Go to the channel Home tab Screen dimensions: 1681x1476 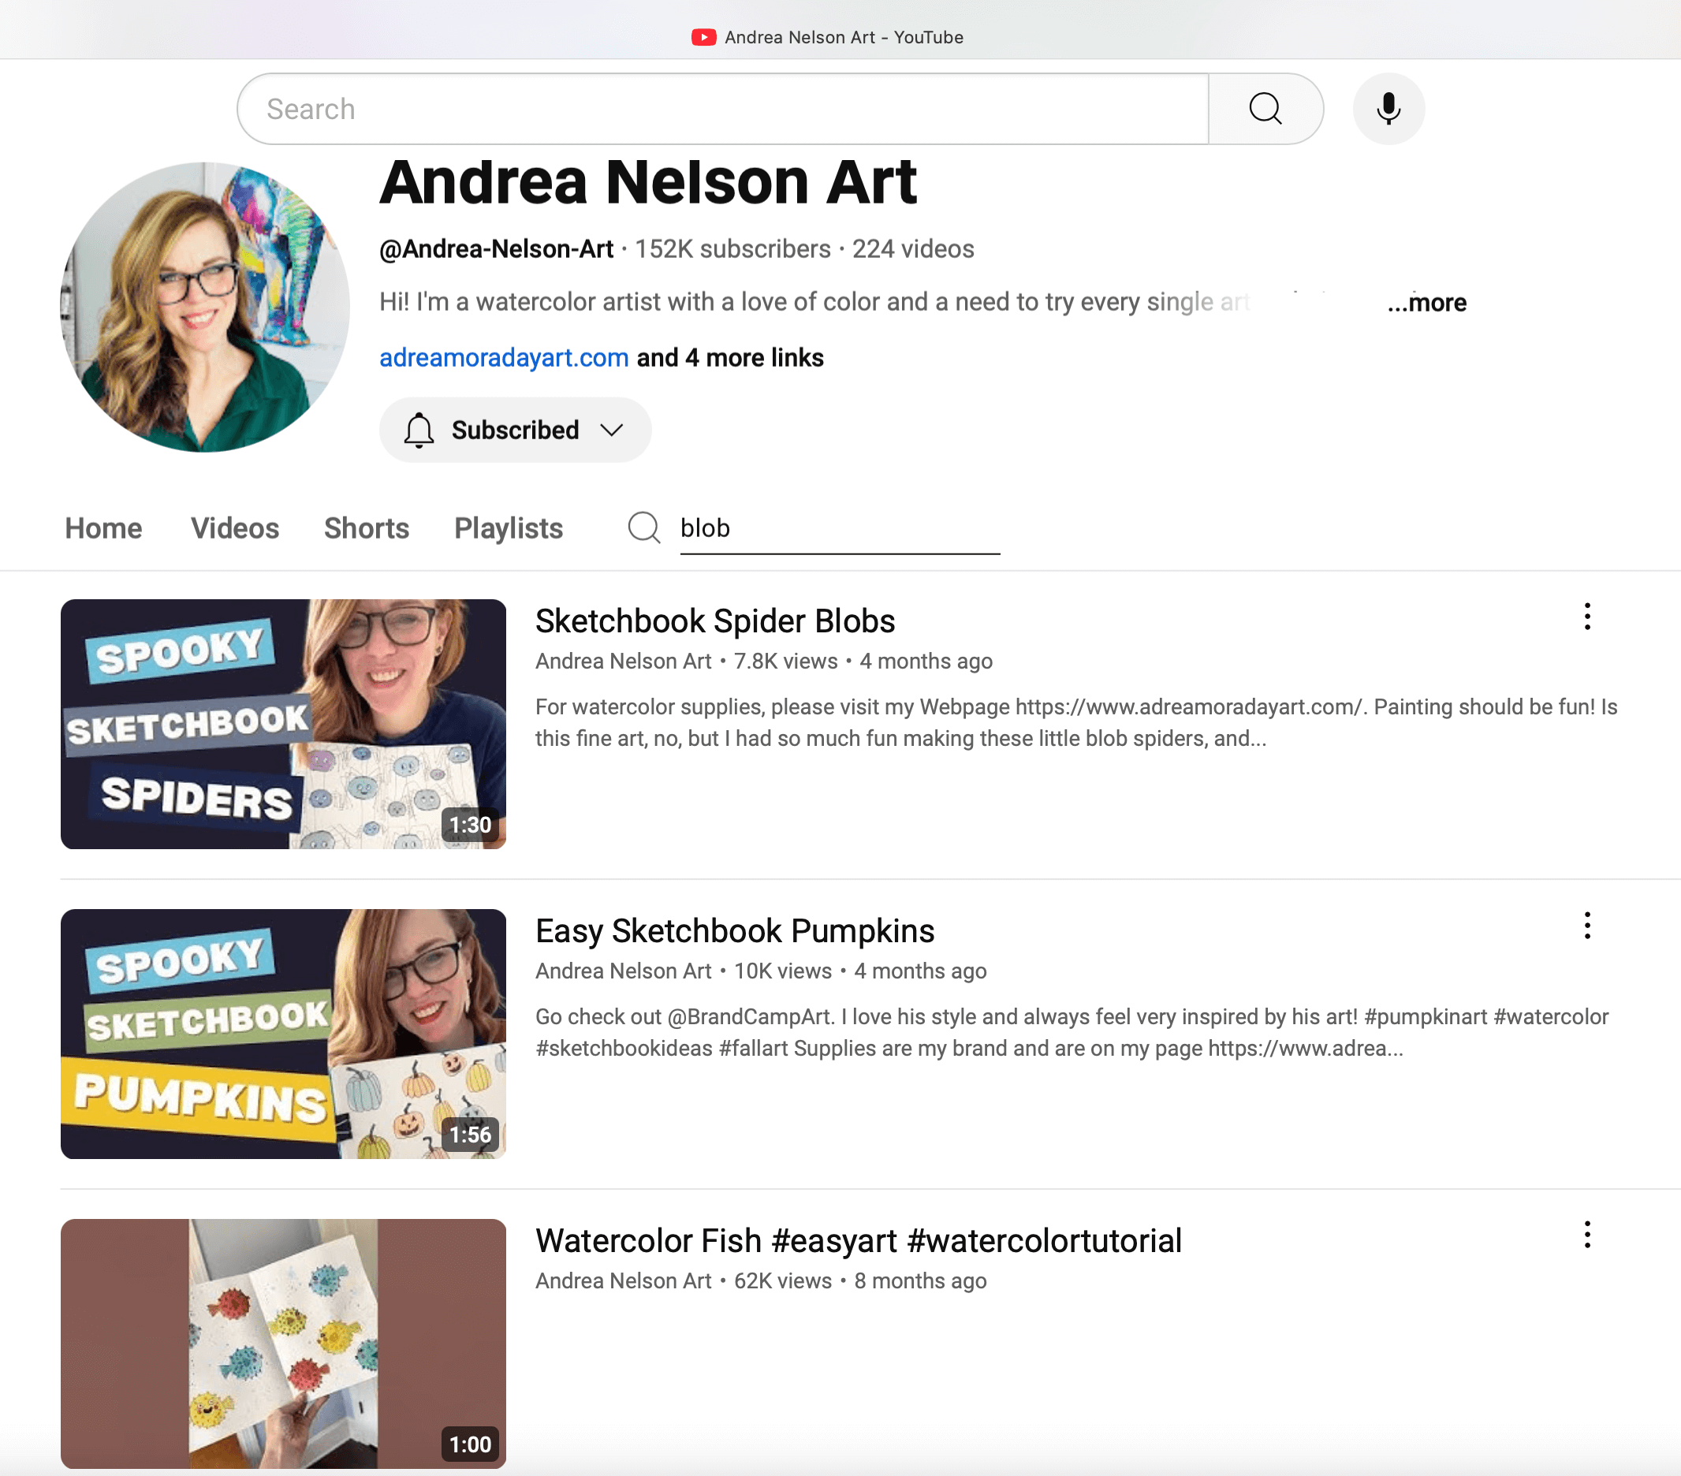[x=103, y=528]
